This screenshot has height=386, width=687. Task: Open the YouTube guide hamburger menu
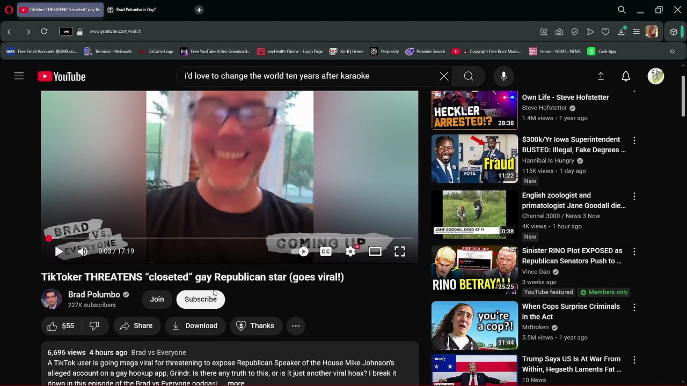(19, 76)
